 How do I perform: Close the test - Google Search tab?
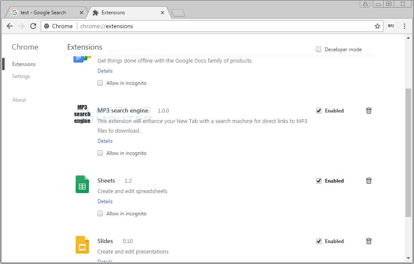pos(81,13)
